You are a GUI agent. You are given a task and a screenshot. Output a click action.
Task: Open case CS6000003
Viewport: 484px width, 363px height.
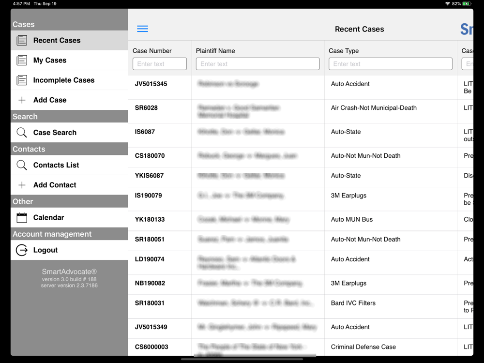tap(151, 347)
